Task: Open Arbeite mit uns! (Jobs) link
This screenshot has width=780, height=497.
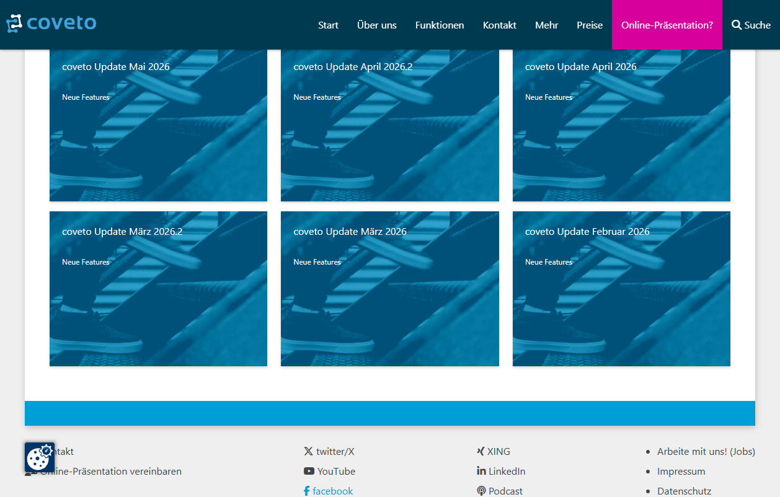Action: [706, 451]
